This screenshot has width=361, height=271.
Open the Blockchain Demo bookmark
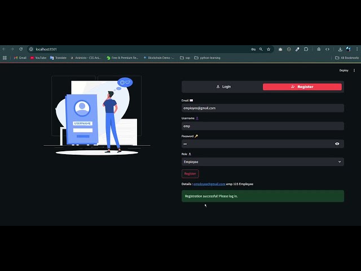[x=159, y=58]
